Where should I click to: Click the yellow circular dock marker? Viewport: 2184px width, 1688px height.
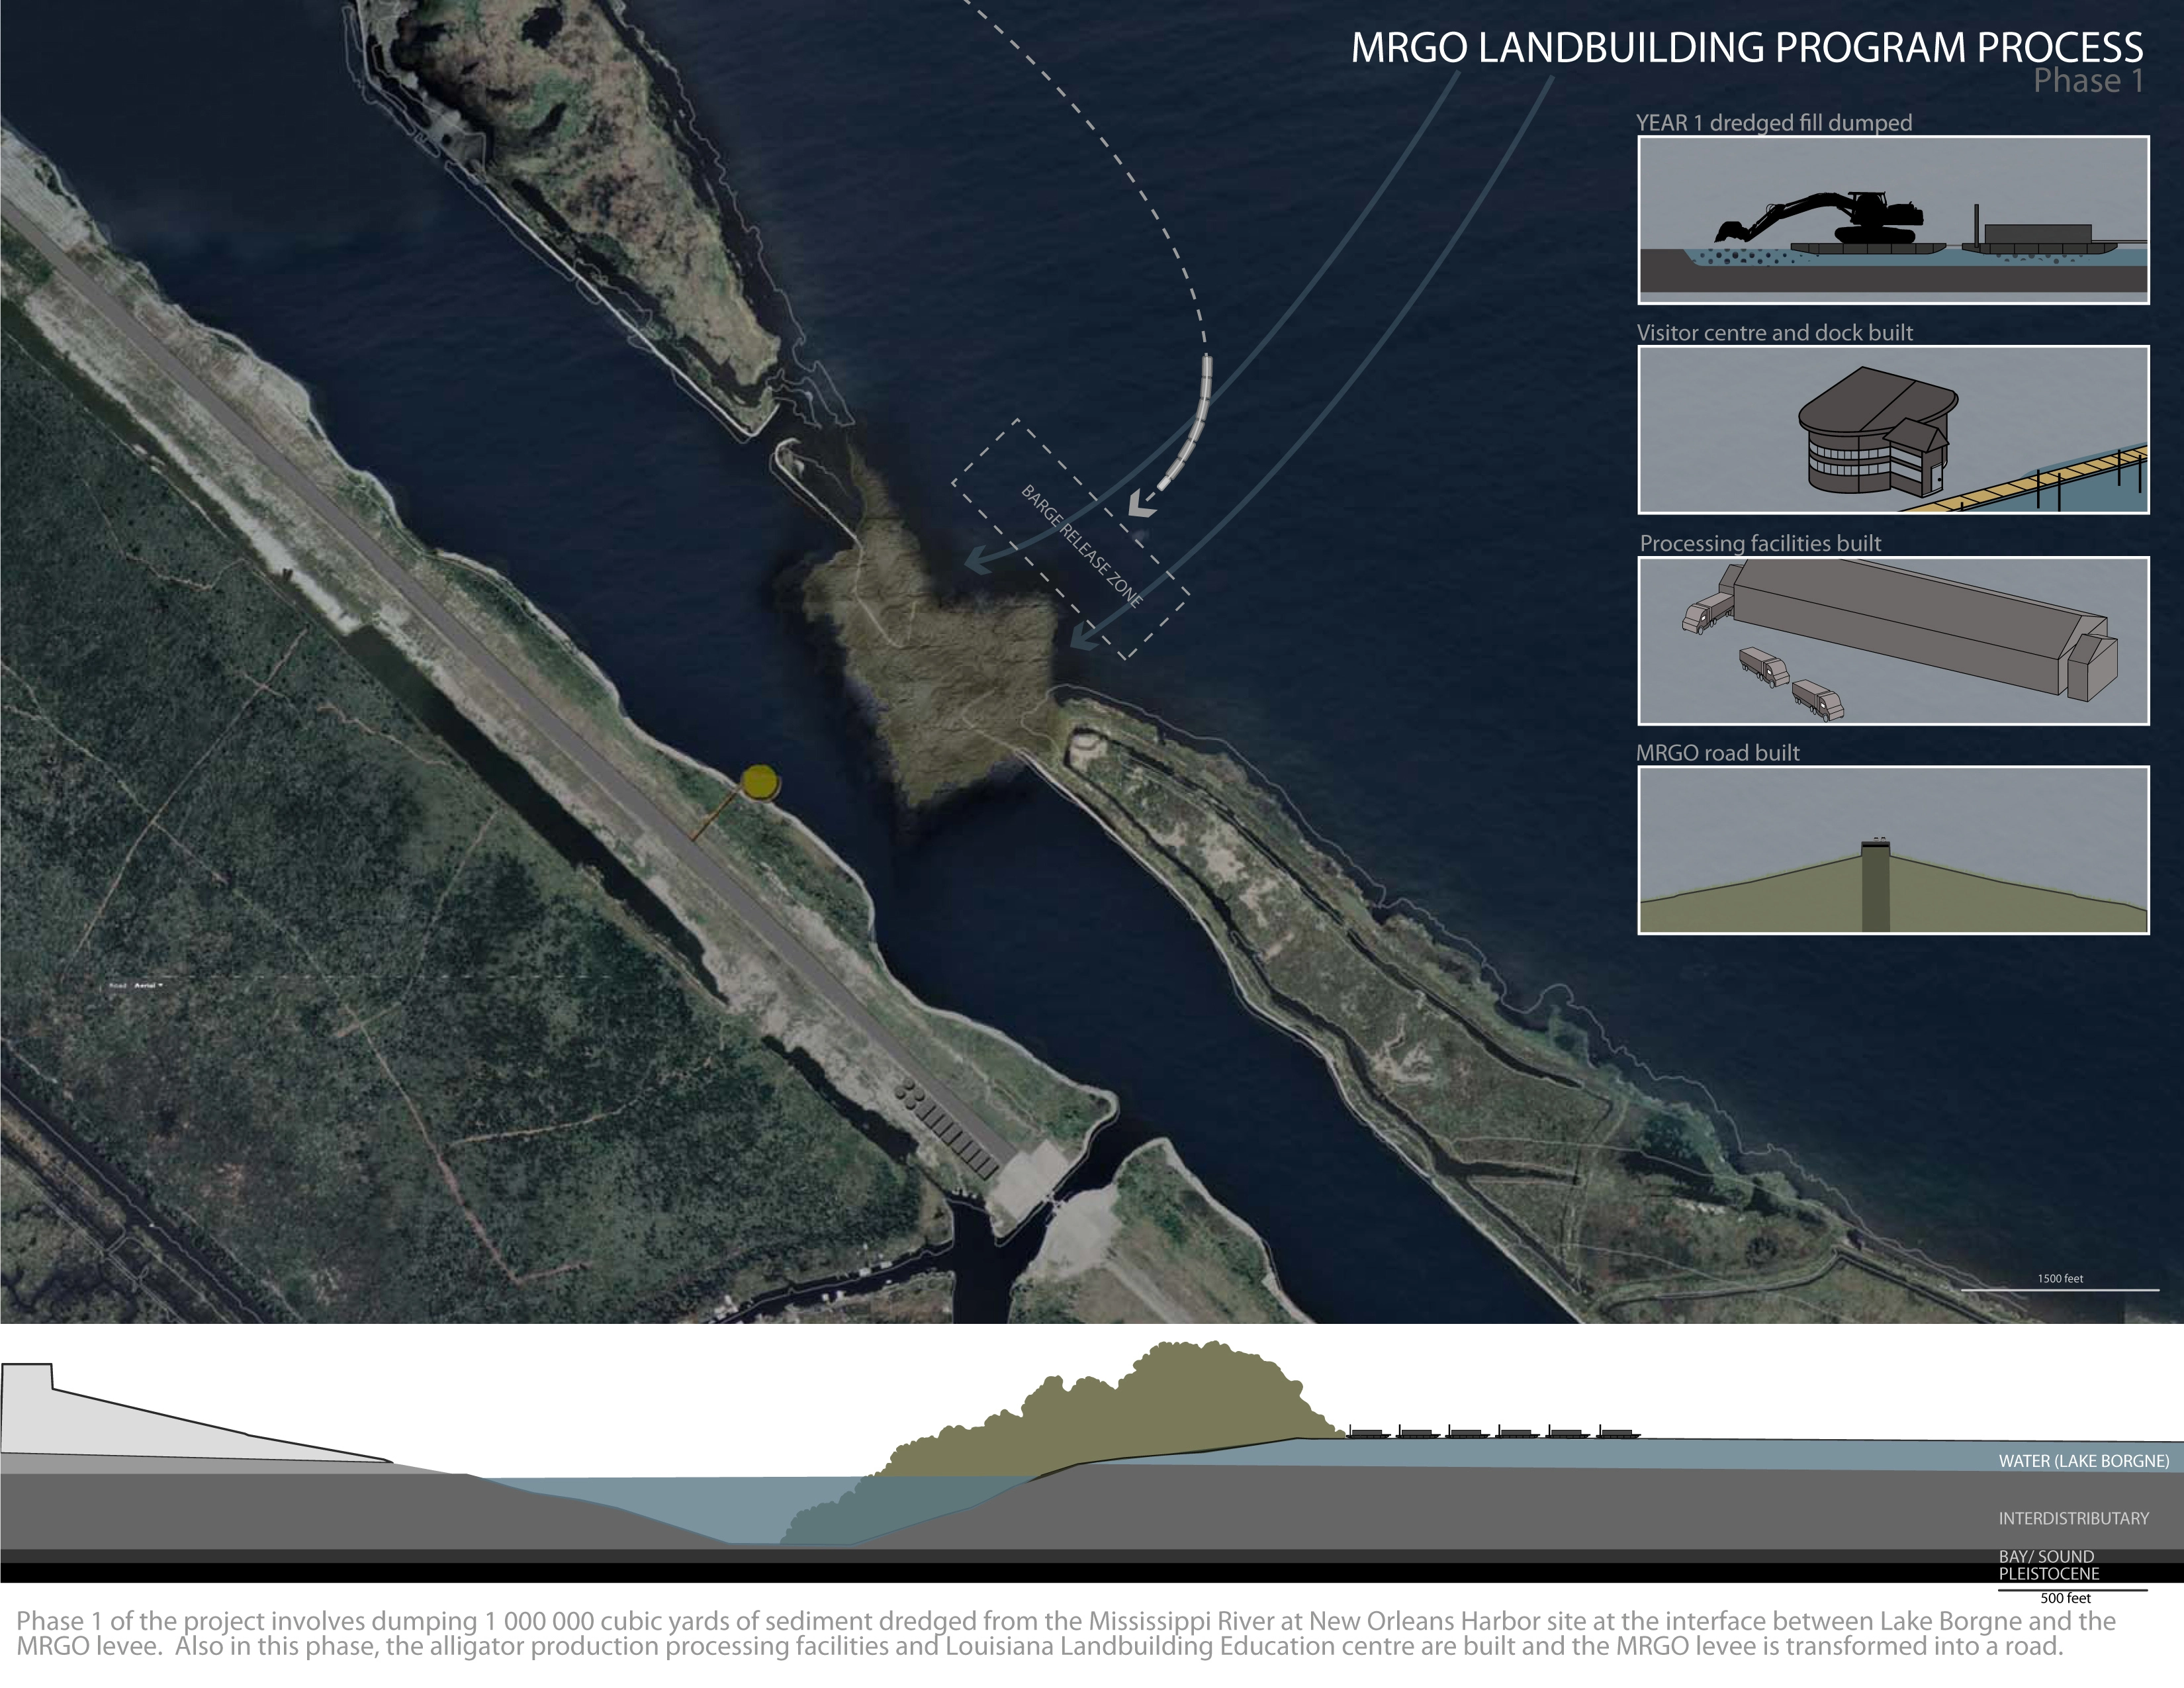pyautogui.click(x=760, y=781)
